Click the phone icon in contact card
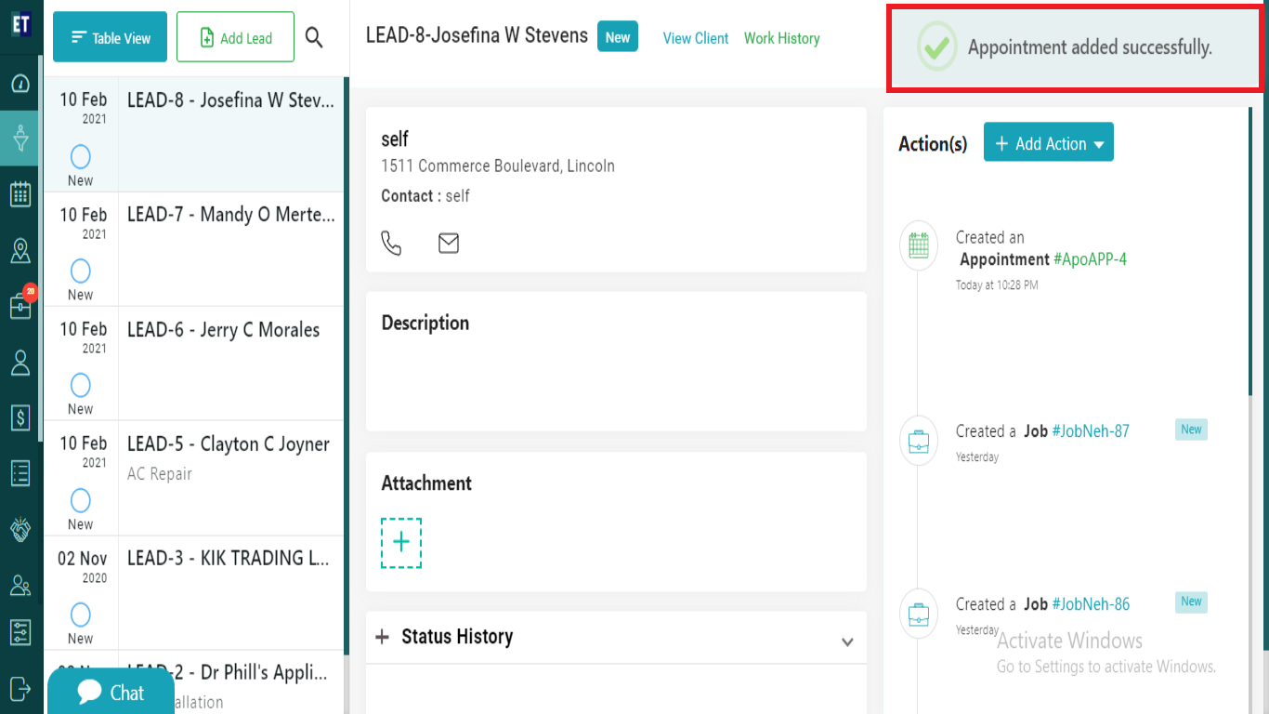The image size is (1269, 714). click(x=391, y=244)
